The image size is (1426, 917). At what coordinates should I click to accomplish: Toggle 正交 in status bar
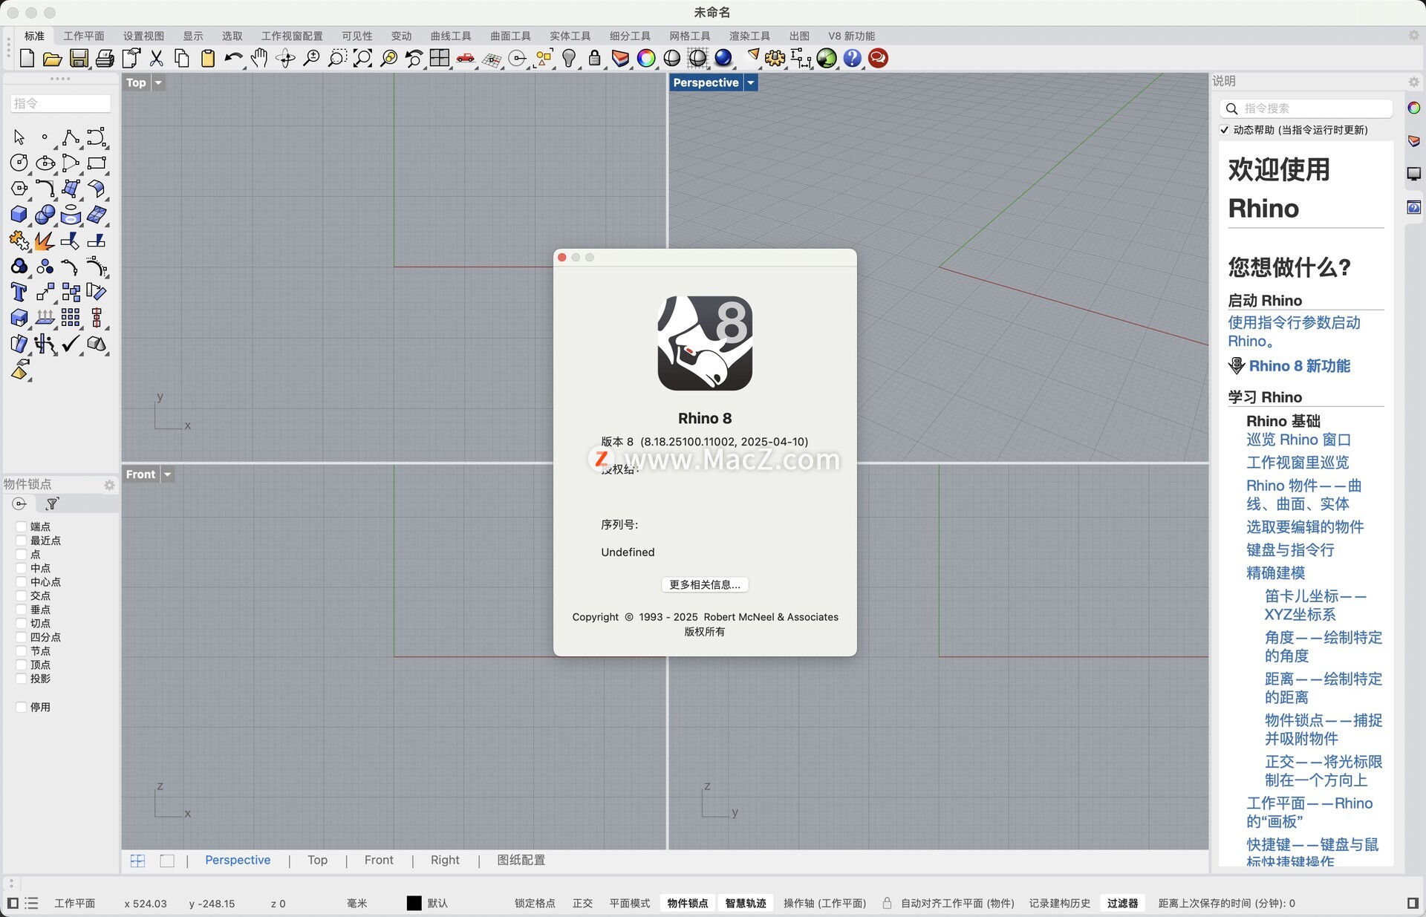(x=582, y=903)
